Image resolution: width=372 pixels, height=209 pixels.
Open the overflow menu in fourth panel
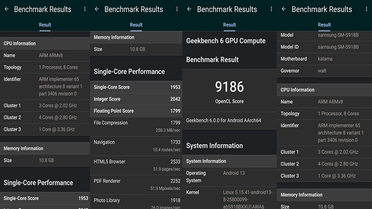(366, 9)
